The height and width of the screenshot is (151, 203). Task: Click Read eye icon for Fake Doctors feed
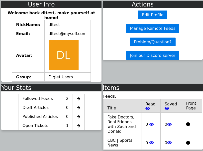point(151,124)
